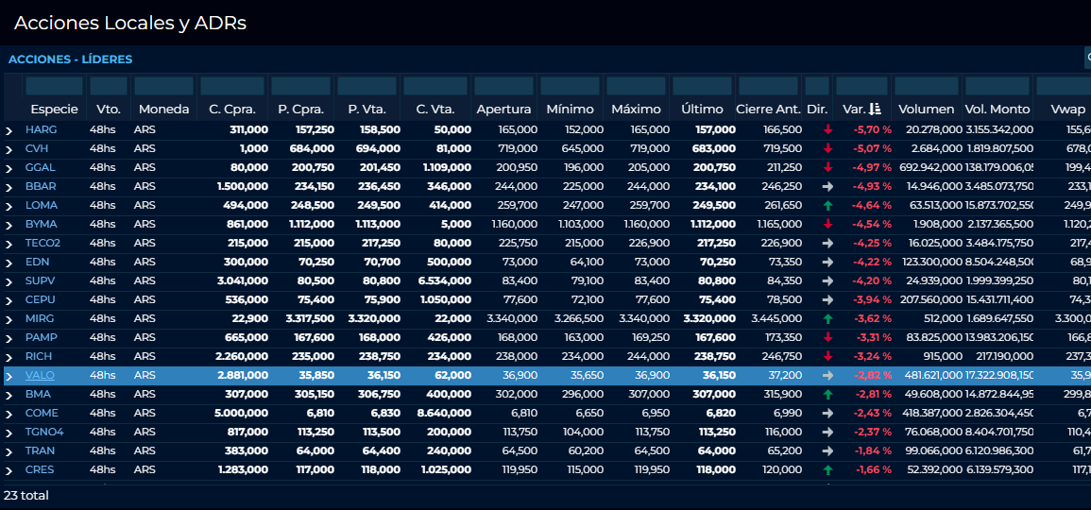Screen dimensions: 1091x510
Task: Click the filter field above P. Cpra.
Action: pyautogui.click(x=300, y=86)
